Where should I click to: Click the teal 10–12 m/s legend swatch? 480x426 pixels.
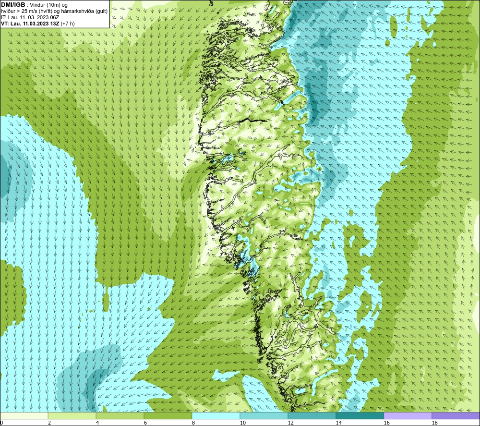click(264, 416)
